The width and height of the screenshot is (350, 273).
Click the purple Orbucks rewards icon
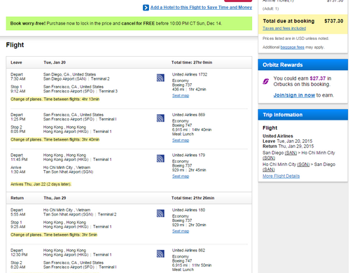pyautogui.click(x=266, y=81)
